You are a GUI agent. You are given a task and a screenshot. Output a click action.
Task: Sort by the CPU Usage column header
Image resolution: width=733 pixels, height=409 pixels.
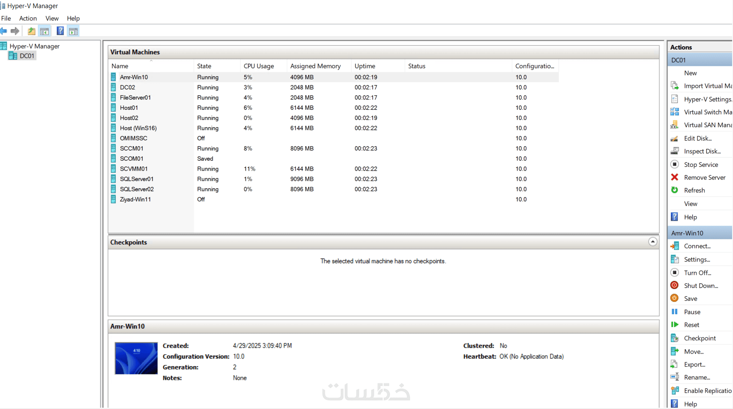264,66
